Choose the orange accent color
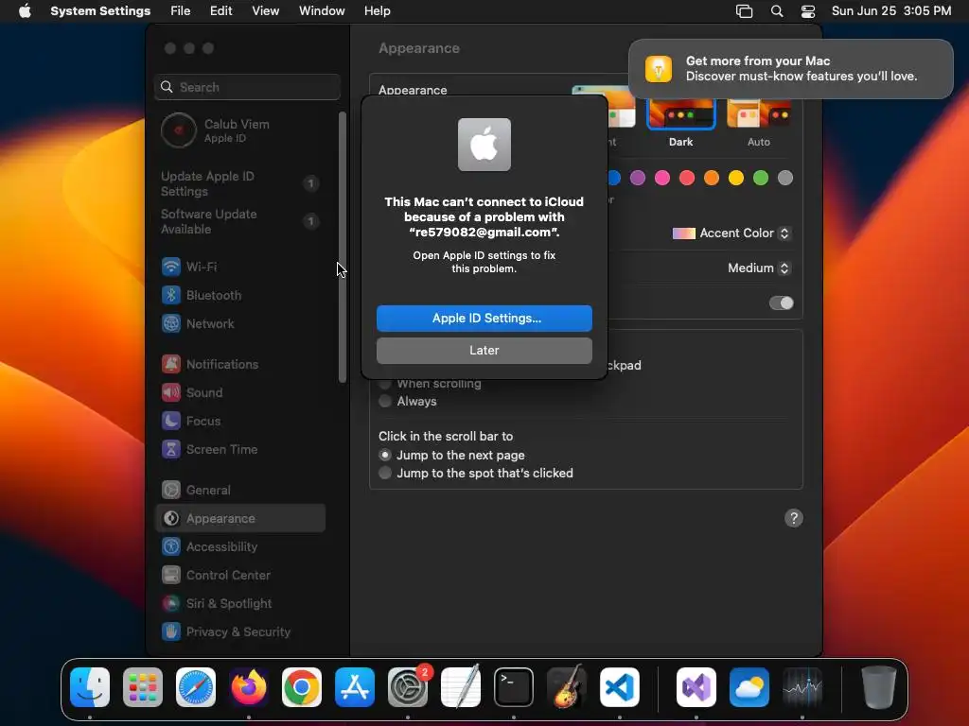 712,179
